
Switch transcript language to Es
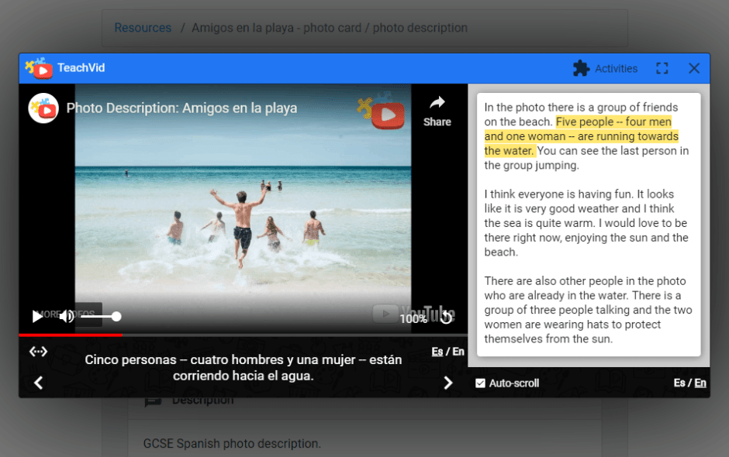[x=679, y=383]
